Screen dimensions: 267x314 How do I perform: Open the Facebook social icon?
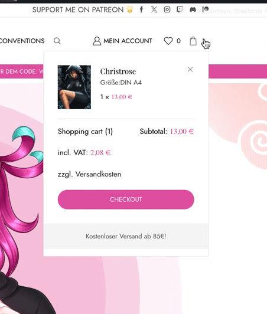pyautogui.click(x=141, y=9)
